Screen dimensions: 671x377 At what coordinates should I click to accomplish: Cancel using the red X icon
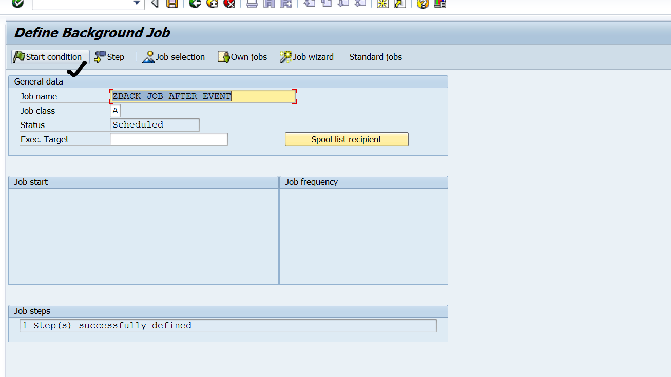229,3
